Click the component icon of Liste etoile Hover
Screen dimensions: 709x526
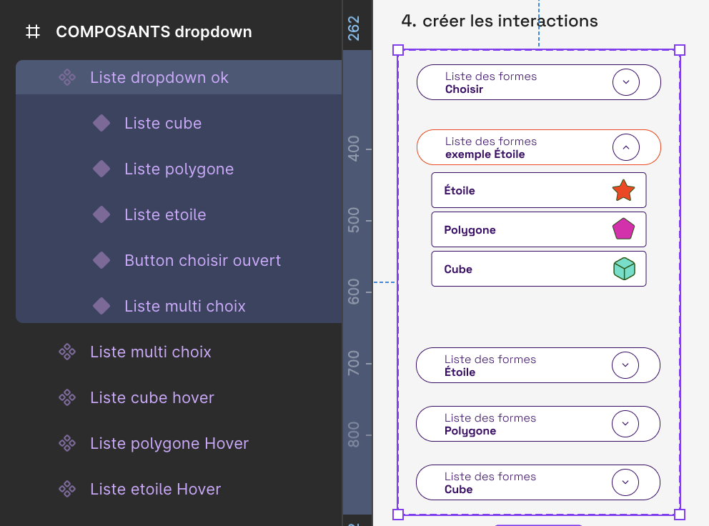pos(67,489)
